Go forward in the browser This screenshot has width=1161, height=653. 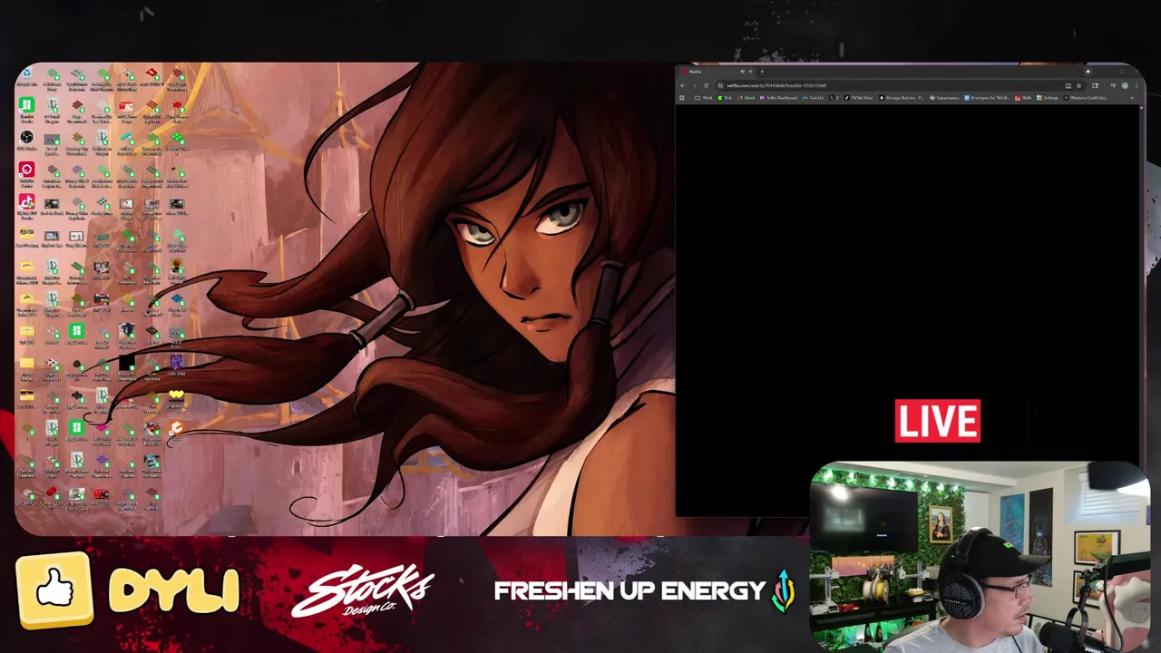(694, 85)
